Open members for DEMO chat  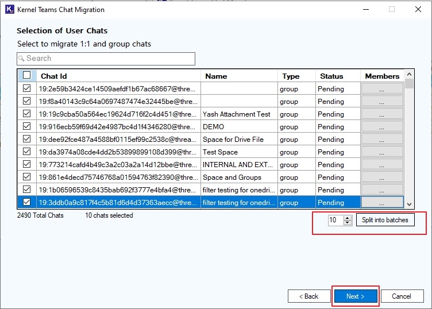[382, 127]
